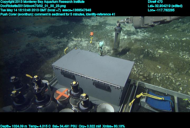Image resolution: width=190 pixels, height=128 pixels.
Task: Select the DocRicketts file path text
Action: coord(33,6)
